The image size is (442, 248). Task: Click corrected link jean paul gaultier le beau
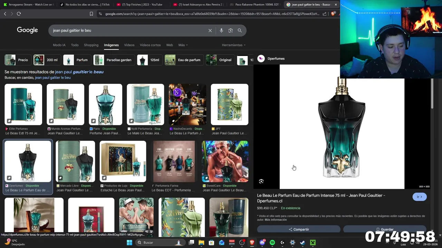79,72
